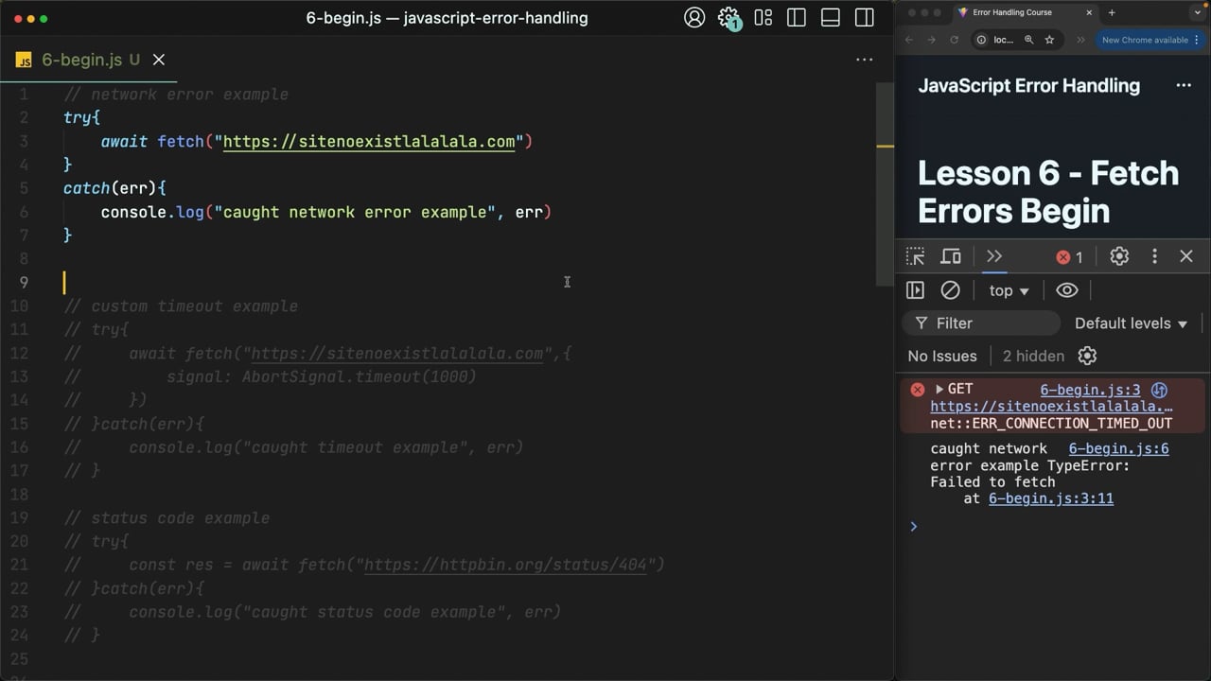This screenshot has height=681, width=1211.
Task: Open the Chrome zoom magnifier icon
Action: (1028, 40)
